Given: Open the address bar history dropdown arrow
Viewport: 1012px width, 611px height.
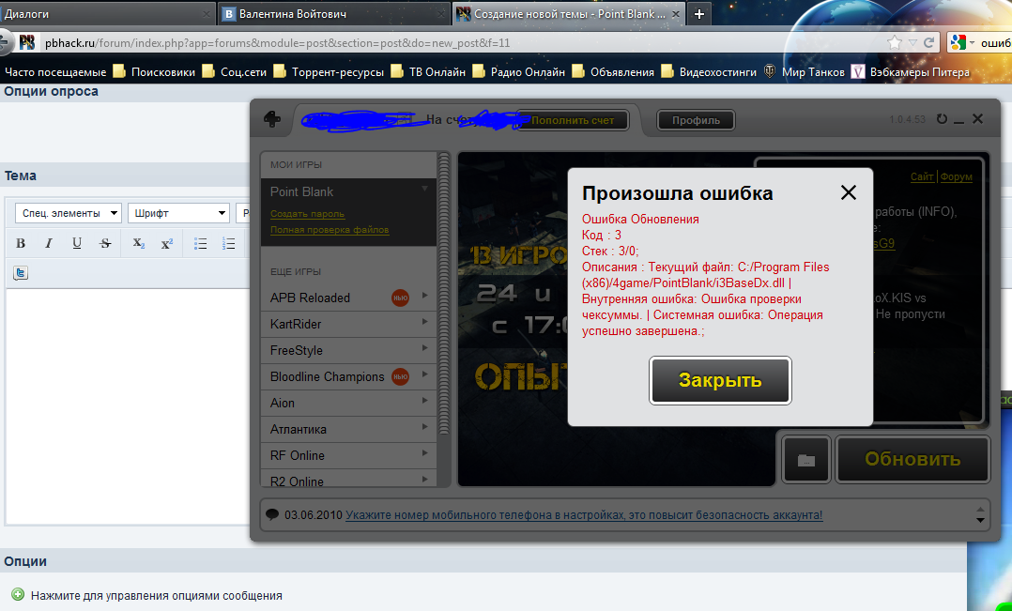Looking at the screenshot, I should click(x=912, y=43).
